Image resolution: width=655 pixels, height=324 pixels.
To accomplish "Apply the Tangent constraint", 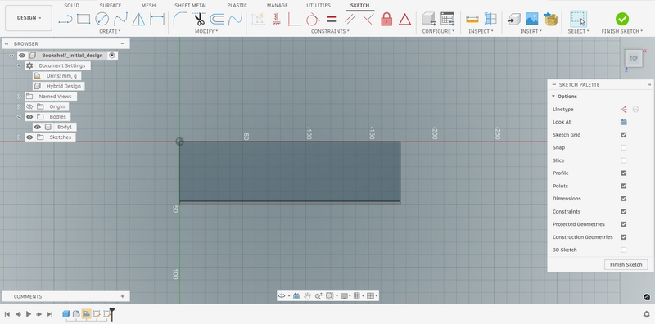I will tap(313, 19).
